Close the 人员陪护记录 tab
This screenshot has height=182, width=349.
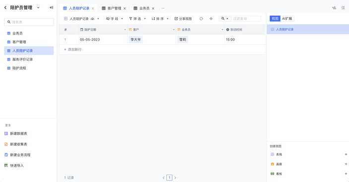tap(93, 8)
